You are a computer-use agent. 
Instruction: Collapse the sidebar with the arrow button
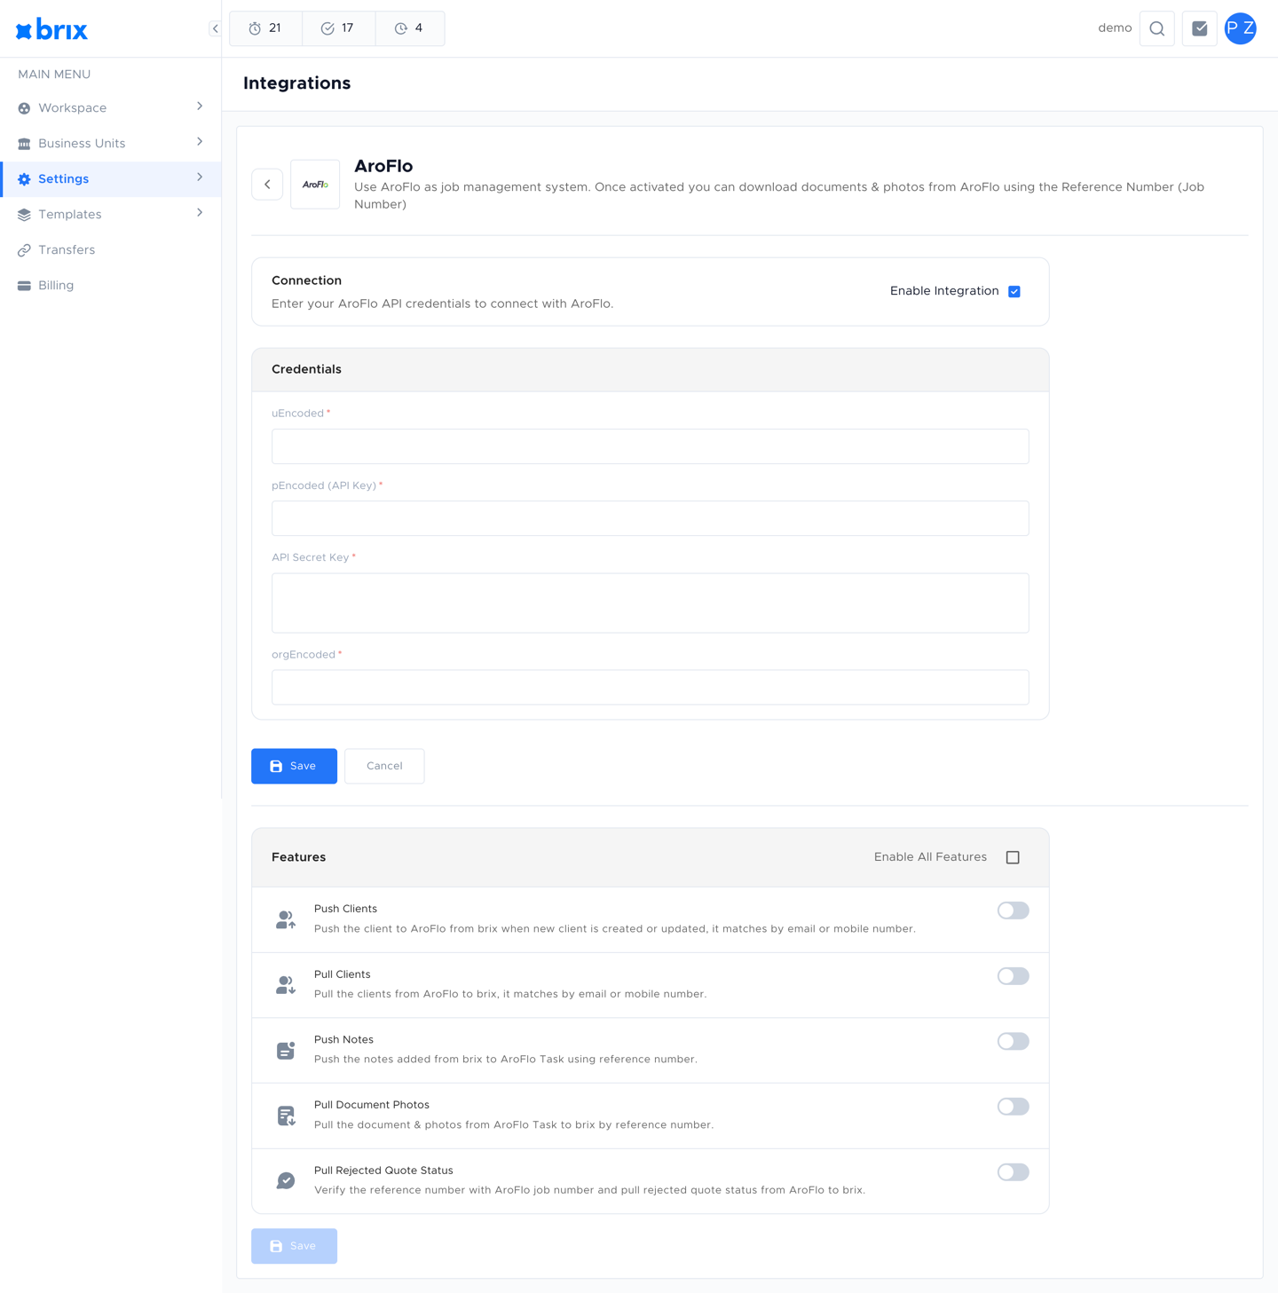215,28
